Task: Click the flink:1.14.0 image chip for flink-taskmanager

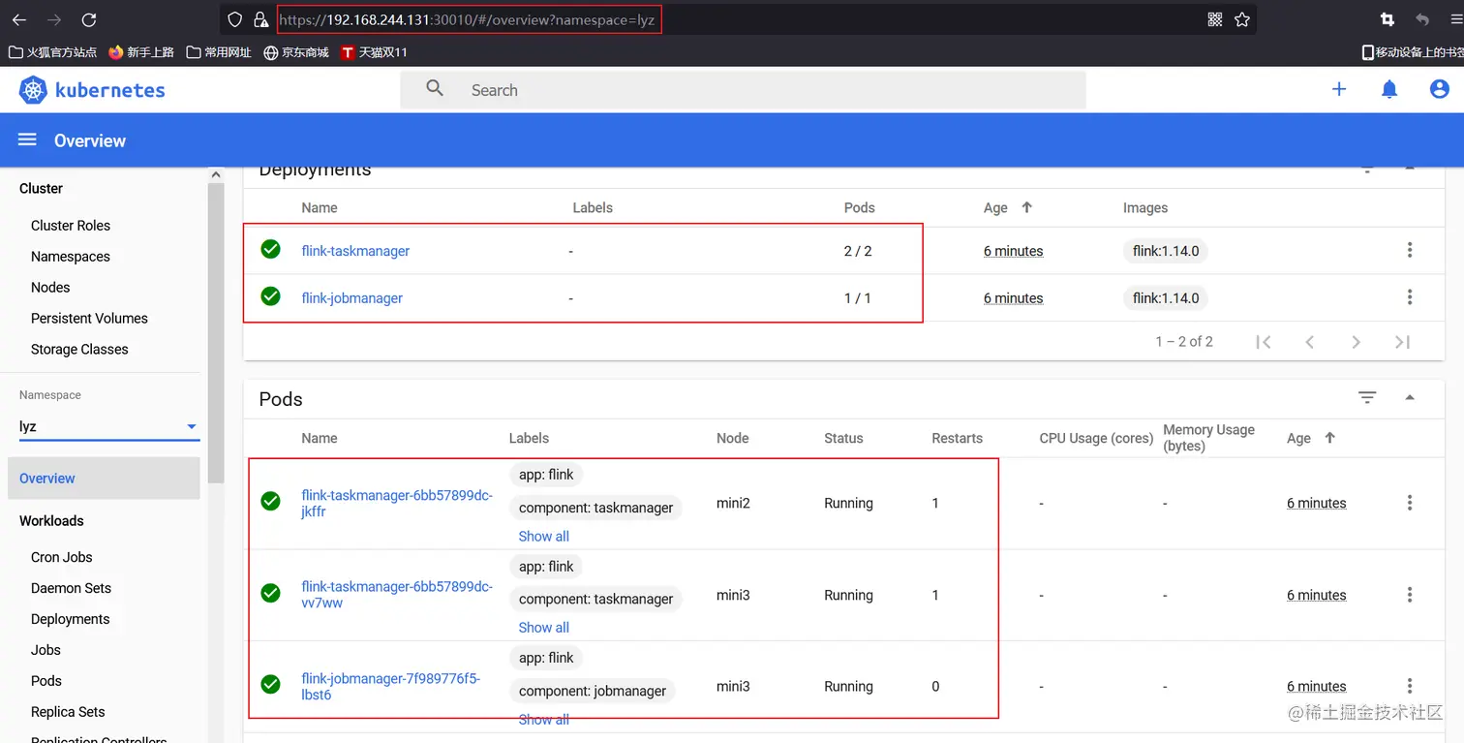Action: pos(1166,251)
